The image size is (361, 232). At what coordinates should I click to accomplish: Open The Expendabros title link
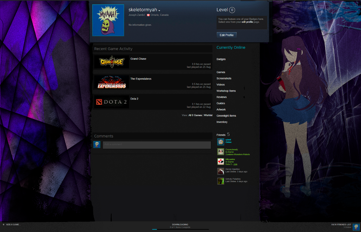point(141,79)
